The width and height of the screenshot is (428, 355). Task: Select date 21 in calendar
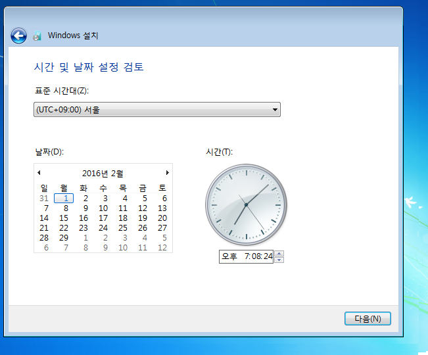click(x=44, y=228)
